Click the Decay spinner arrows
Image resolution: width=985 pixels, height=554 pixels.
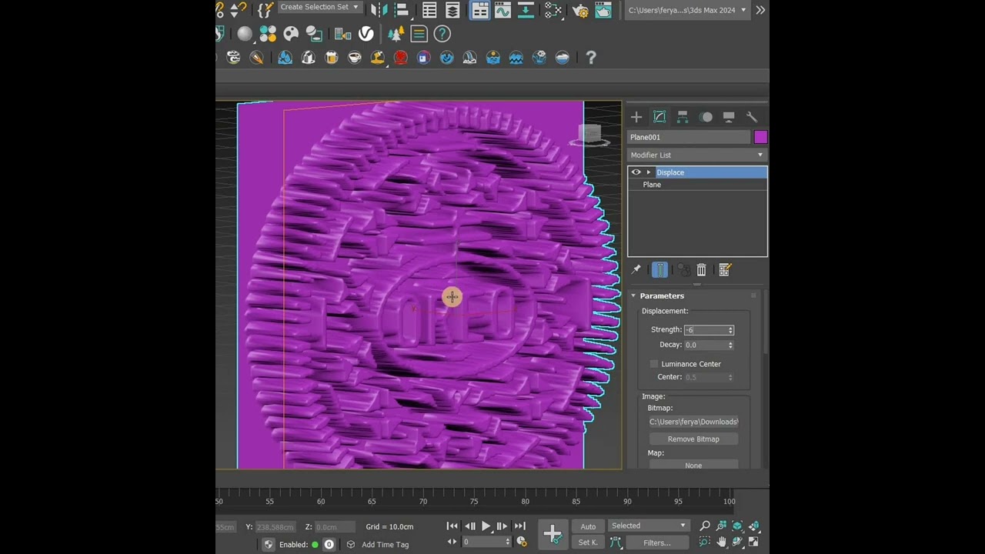[x=730, y=345]
